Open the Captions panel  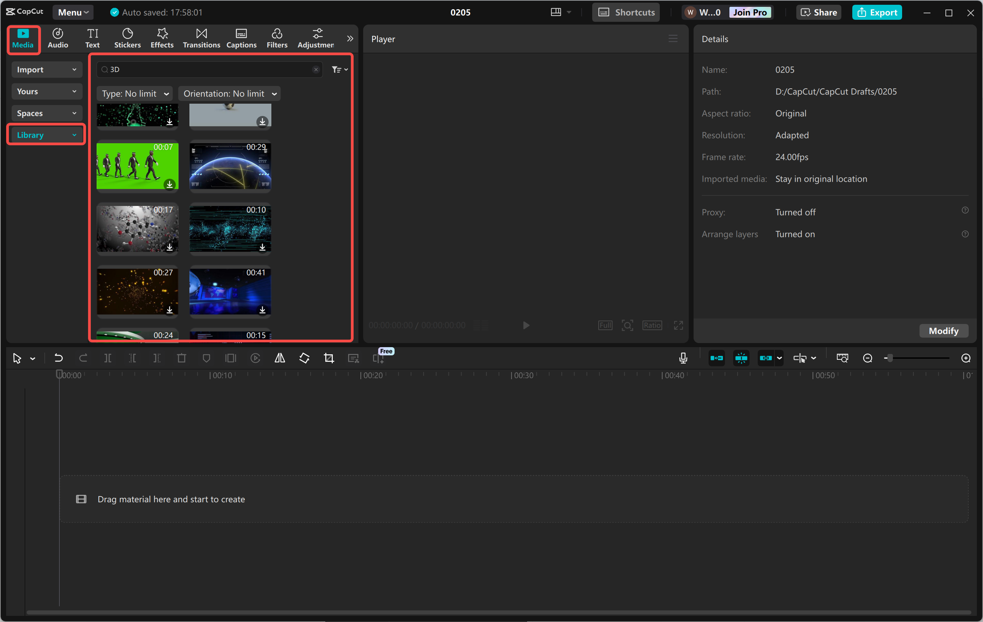[241, 38]
